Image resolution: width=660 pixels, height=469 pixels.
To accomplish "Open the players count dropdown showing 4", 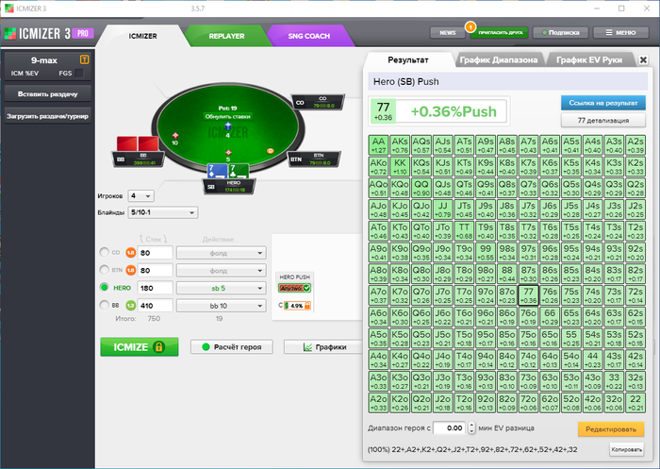I will pos(141,195).
